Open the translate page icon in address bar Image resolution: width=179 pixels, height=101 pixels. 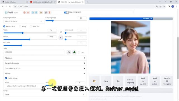pos(157,6)
